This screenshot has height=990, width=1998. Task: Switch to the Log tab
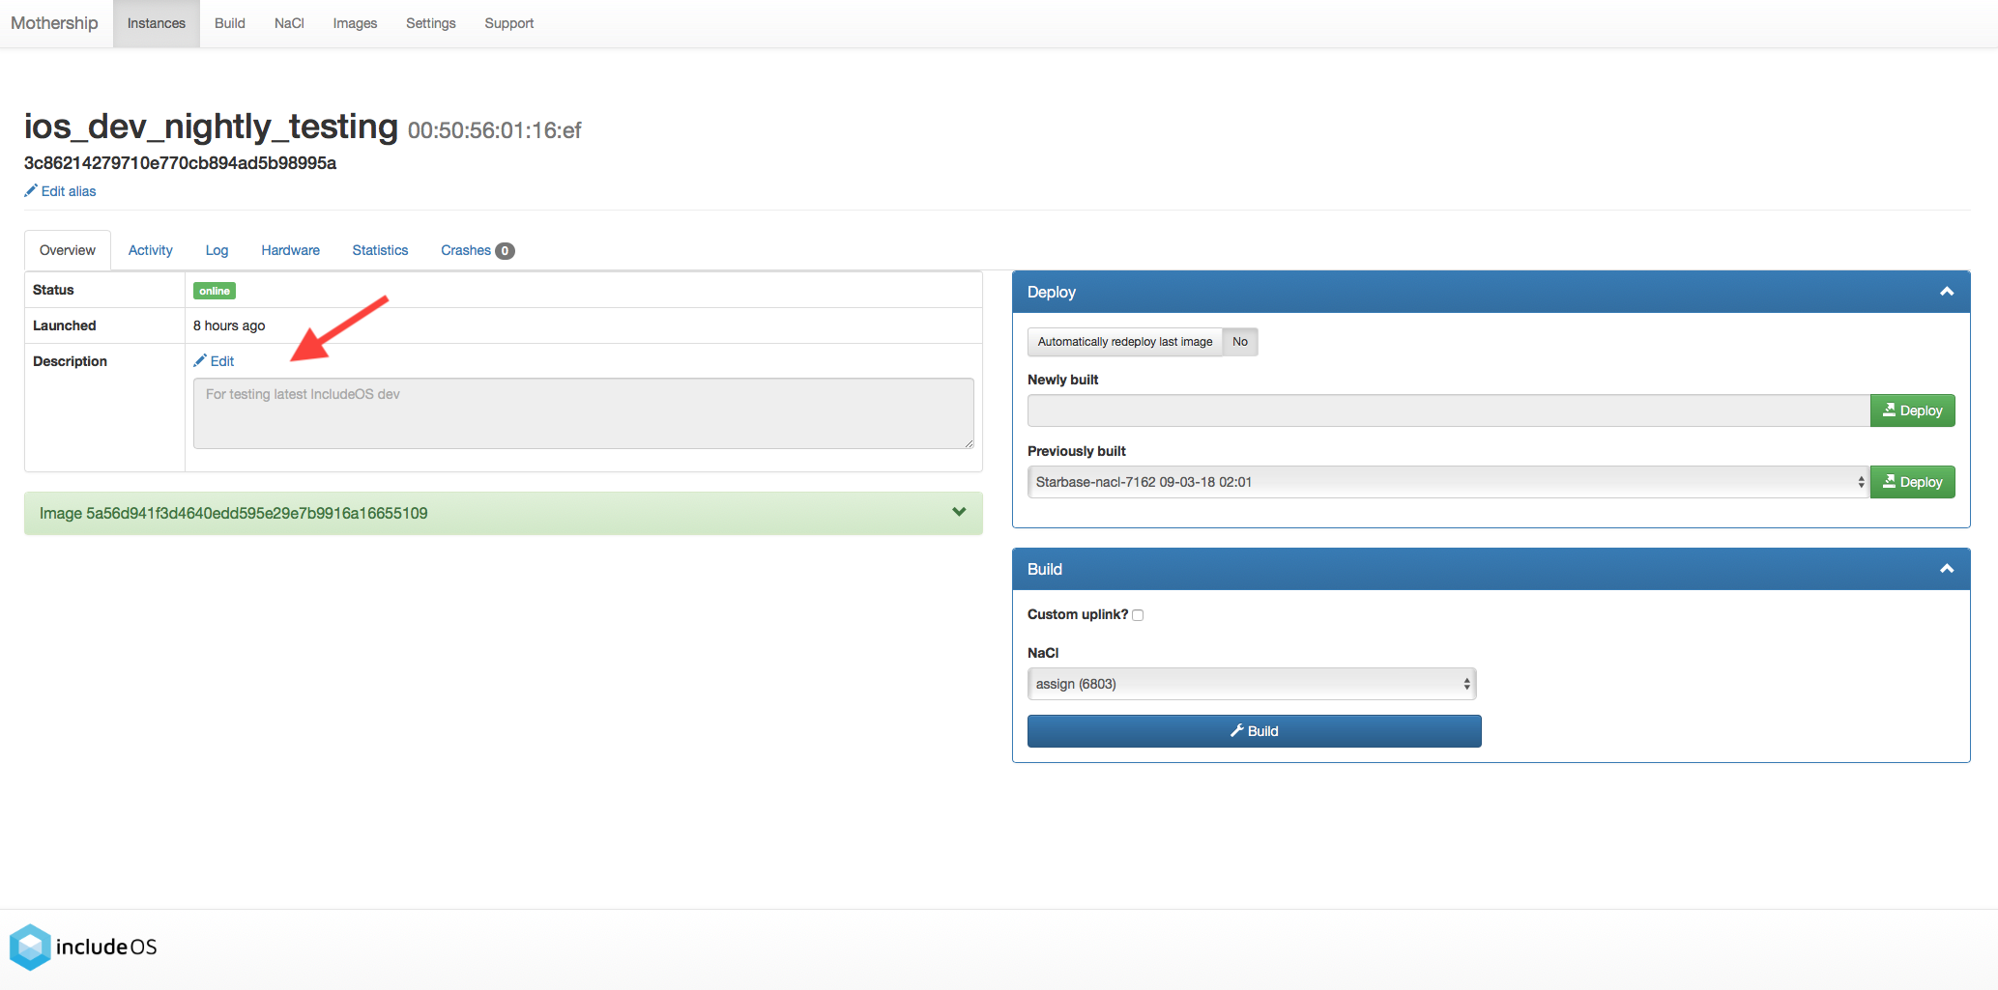coord(217,250)
